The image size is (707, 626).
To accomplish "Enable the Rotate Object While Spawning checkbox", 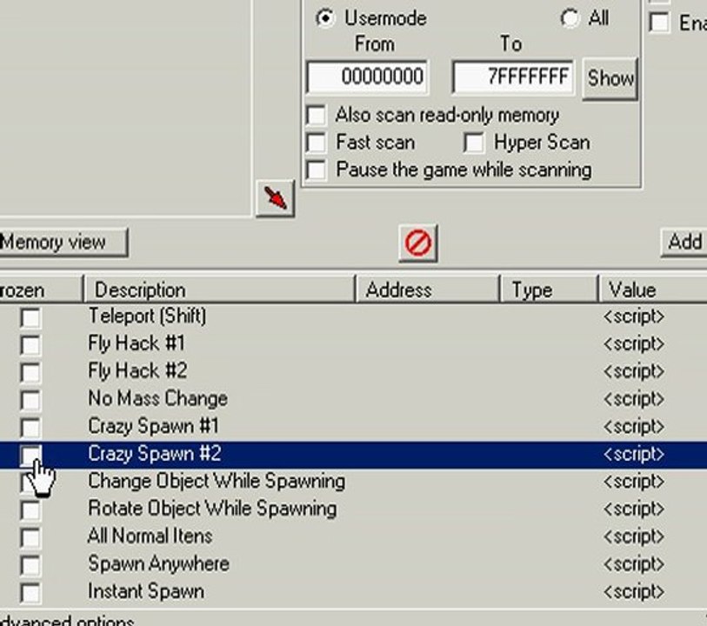I will [x=30, y=510].
